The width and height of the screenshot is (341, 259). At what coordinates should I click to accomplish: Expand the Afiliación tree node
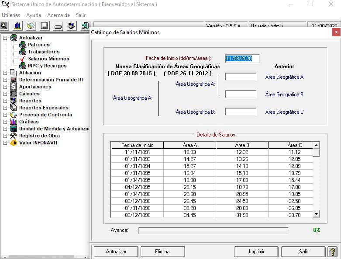[5, 73]
